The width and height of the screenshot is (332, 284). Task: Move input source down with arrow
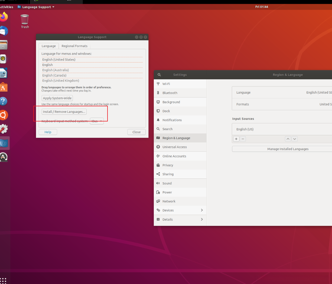(x=295, y=139)
